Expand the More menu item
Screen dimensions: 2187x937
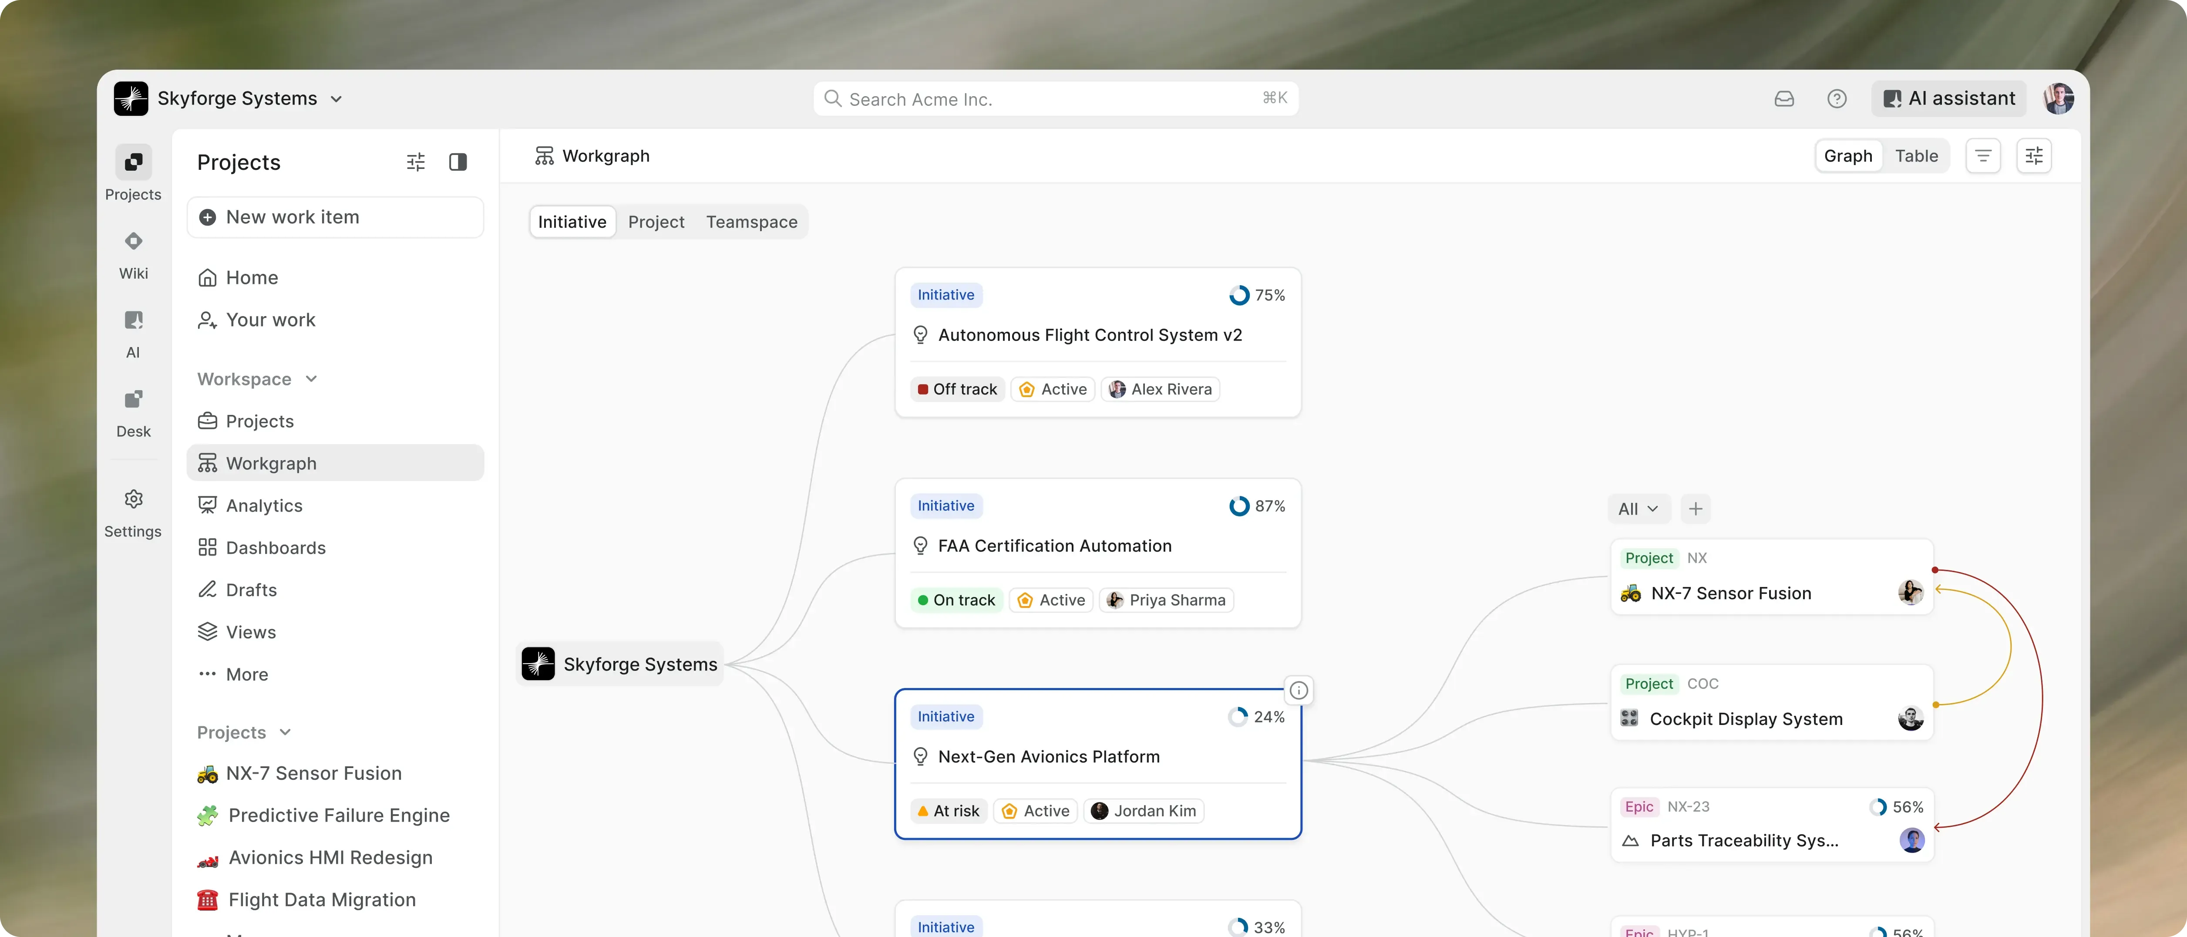pos(335,674)
